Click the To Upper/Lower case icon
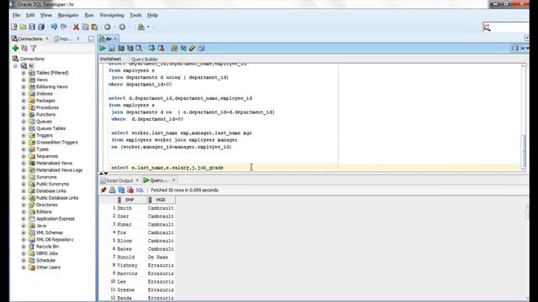This screenshot has height=302, width=538. click(x=183, y=49)
